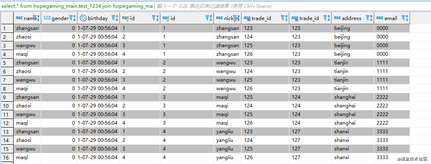Click trade_id cell 127 in row 16
This screenshot has height=164, width=431.
click(310, 157)
